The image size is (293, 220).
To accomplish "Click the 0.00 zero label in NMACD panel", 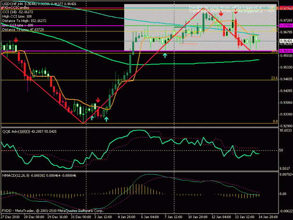I will (283, 194).
